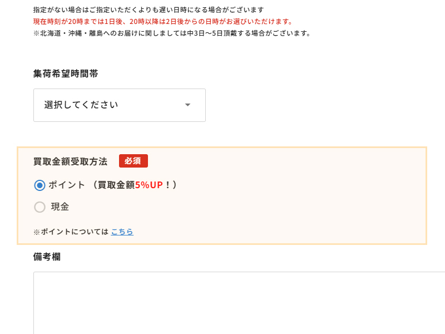Click the 選択してください placeholder text

coord(81,105)
